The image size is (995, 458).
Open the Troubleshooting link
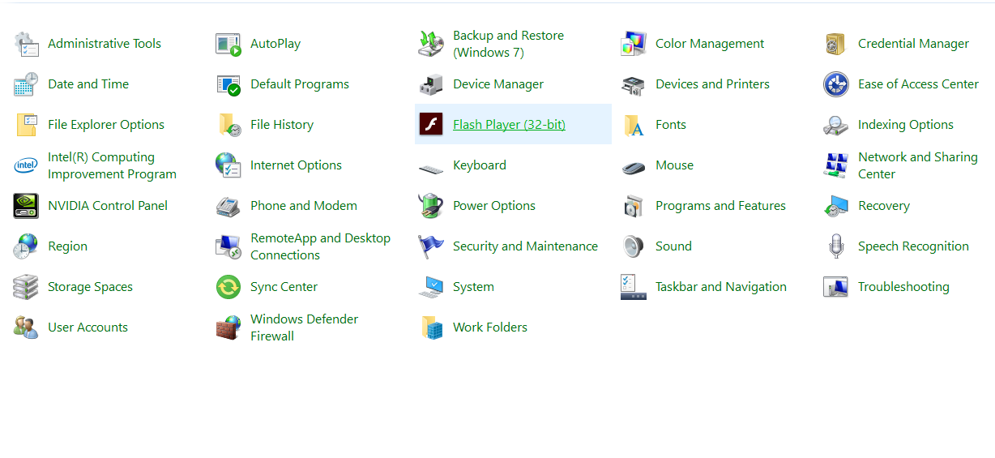[903, 287]
